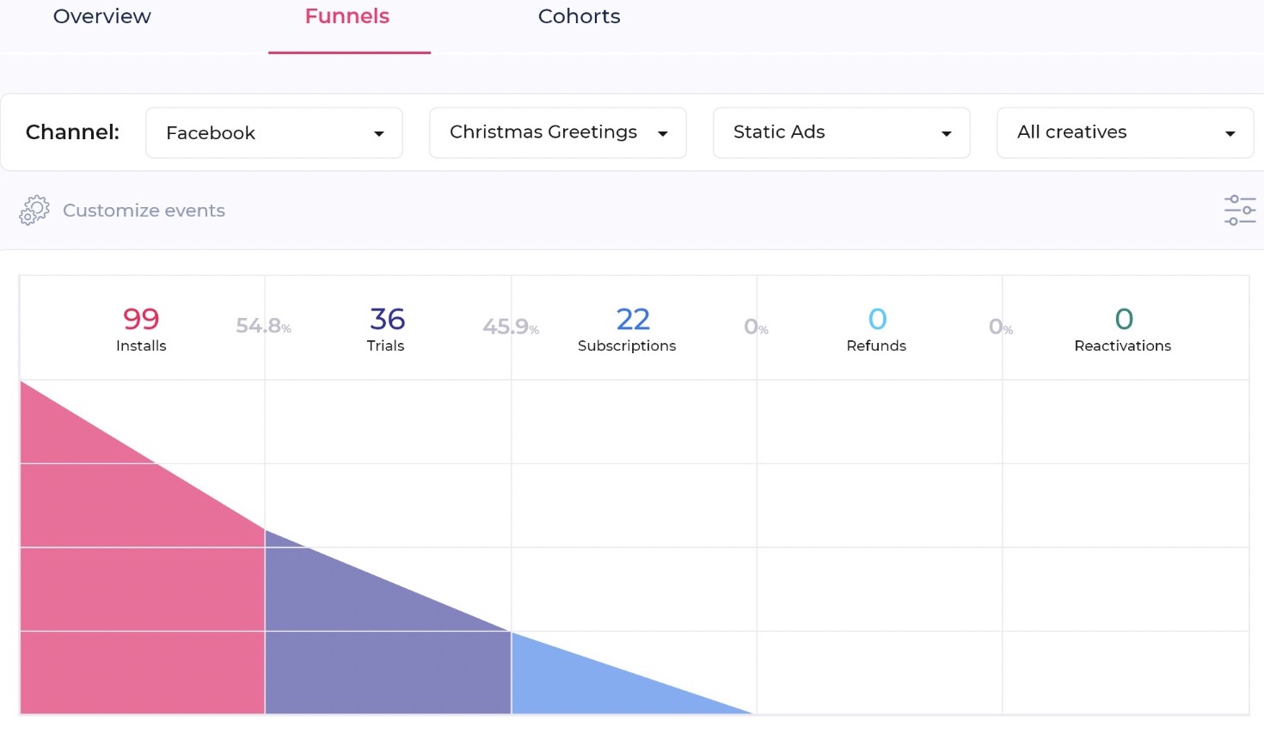Select the Funnels tab

pos(347,17)
